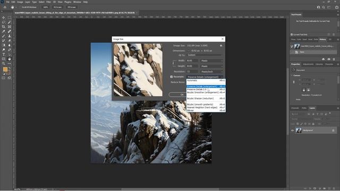340x191 pixels.
Task: Select the Dodge tool
Action: point(4,50)
